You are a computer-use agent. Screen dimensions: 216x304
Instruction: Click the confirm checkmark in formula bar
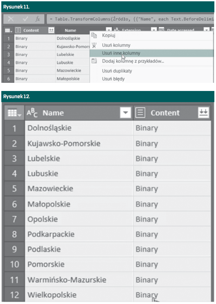(x=26, y=19)
